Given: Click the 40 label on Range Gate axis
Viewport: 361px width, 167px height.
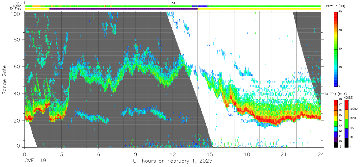Looking at the screenshot, I should pos(17,94).
